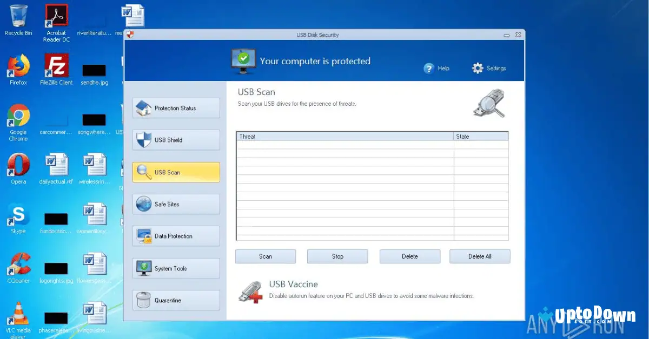Click the Delete button
This screenshot has width=649, height=339.
click(409, 256)
